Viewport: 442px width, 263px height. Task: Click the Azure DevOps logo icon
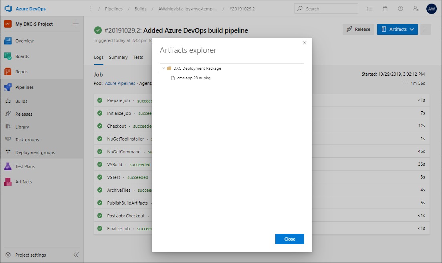click(8, 8)
